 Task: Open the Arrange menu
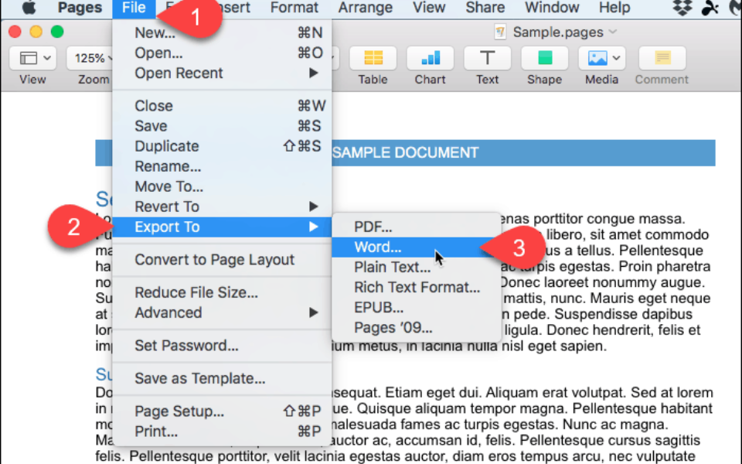(366, 8)
